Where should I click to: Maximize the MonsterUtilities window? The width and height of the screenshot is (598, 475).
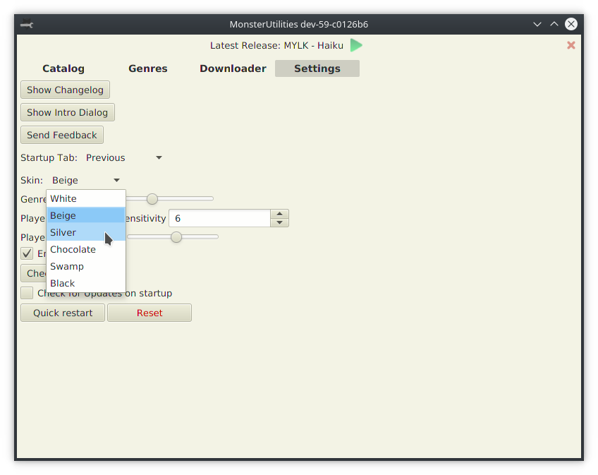(554, 25)
